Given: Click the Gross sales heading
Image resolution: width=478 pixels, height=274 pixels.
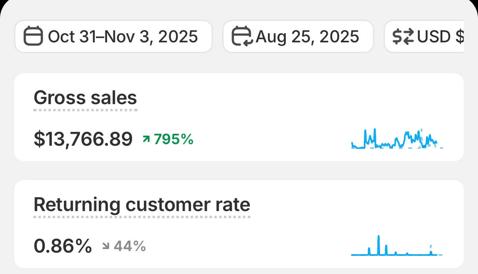Looking at the screenshot, I should [x=85, y=97].
